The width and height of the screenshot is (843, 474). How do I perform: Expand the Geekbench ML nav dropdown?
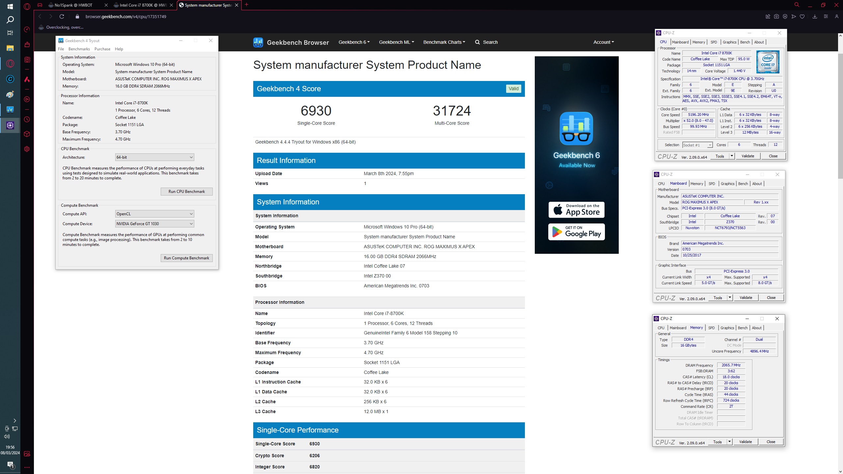tap(396, 42)
